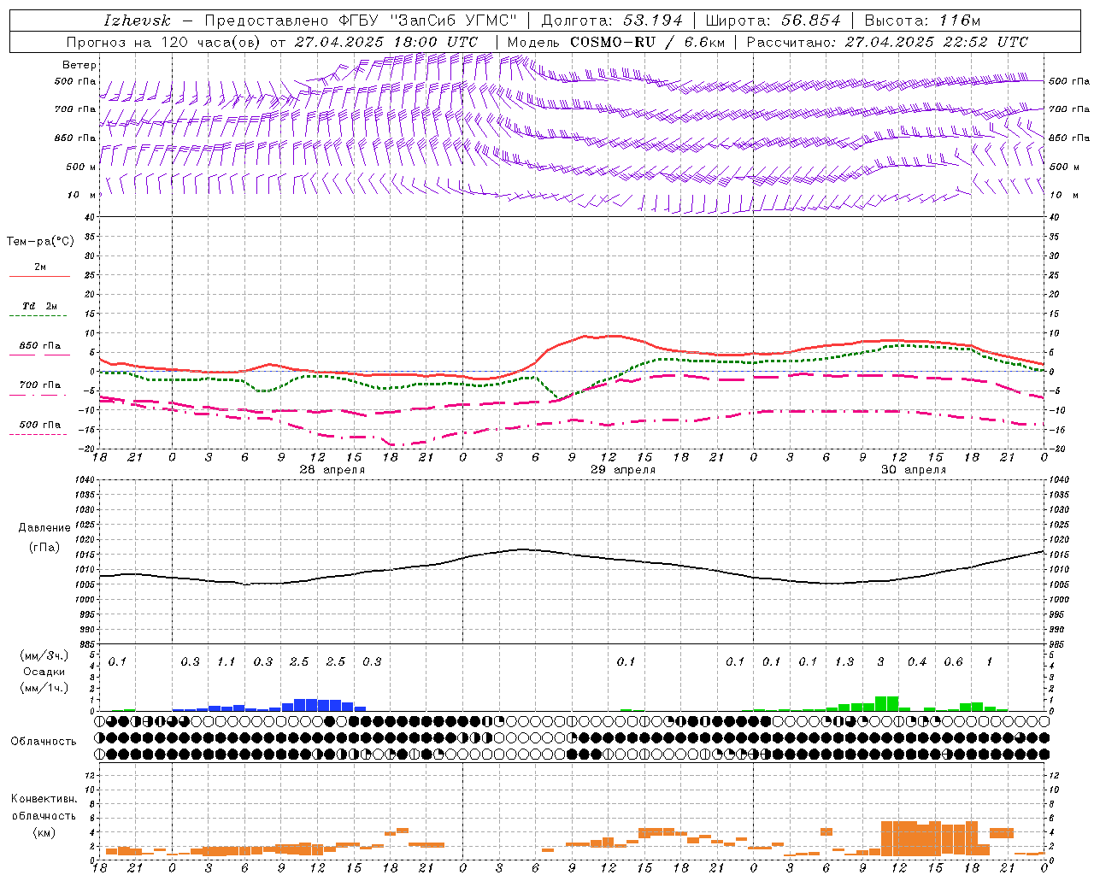
Task: Click the Осадки panel label
Action: 43,672
